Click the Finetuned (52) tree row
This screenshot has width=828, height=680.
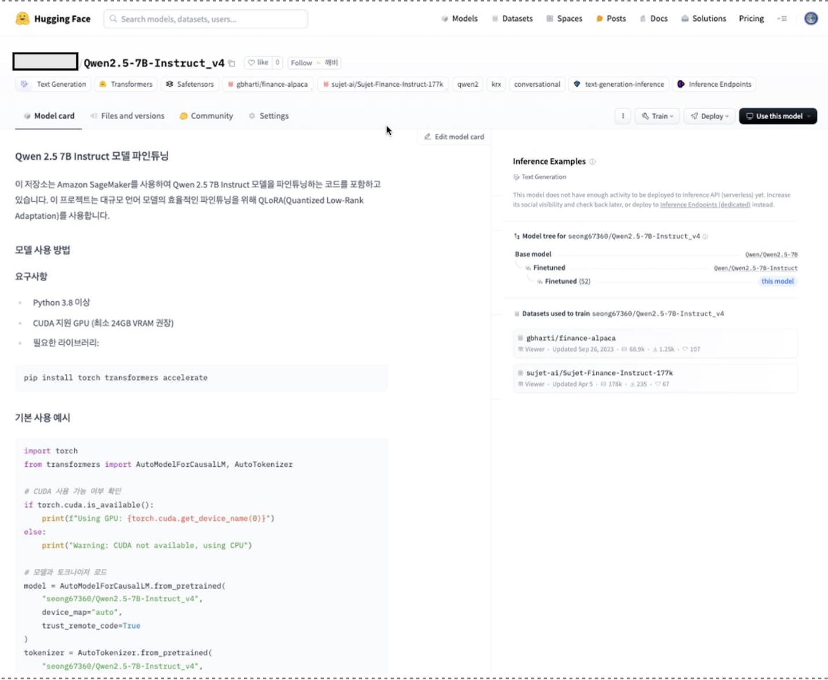click(x=567, y=282)
